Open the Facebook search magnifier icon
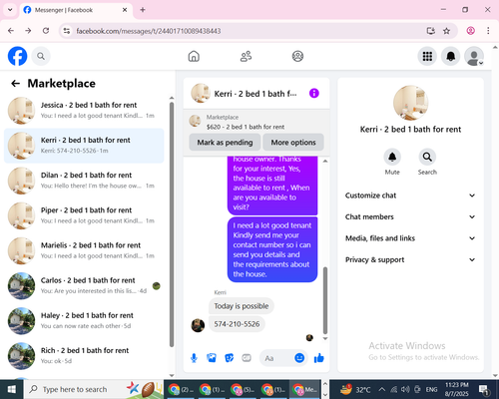Image resolution: width=499 pixels, height=399 pixels. pyautogui.click(x=41, y=56)
